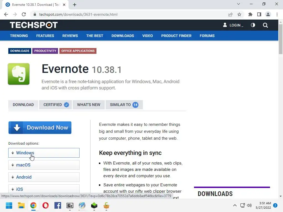Viewport: 283px width, 212px height.
Task: Open the notification count badge
Action: (275, 205)
